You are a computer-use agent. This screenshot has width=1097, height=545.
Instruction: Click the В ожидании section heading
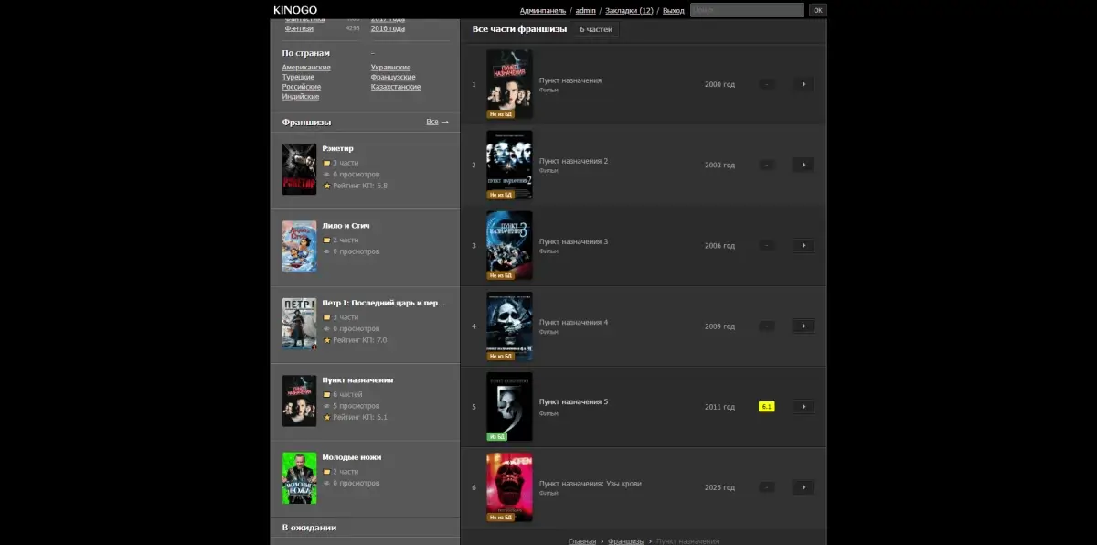[x=309, y=528]
